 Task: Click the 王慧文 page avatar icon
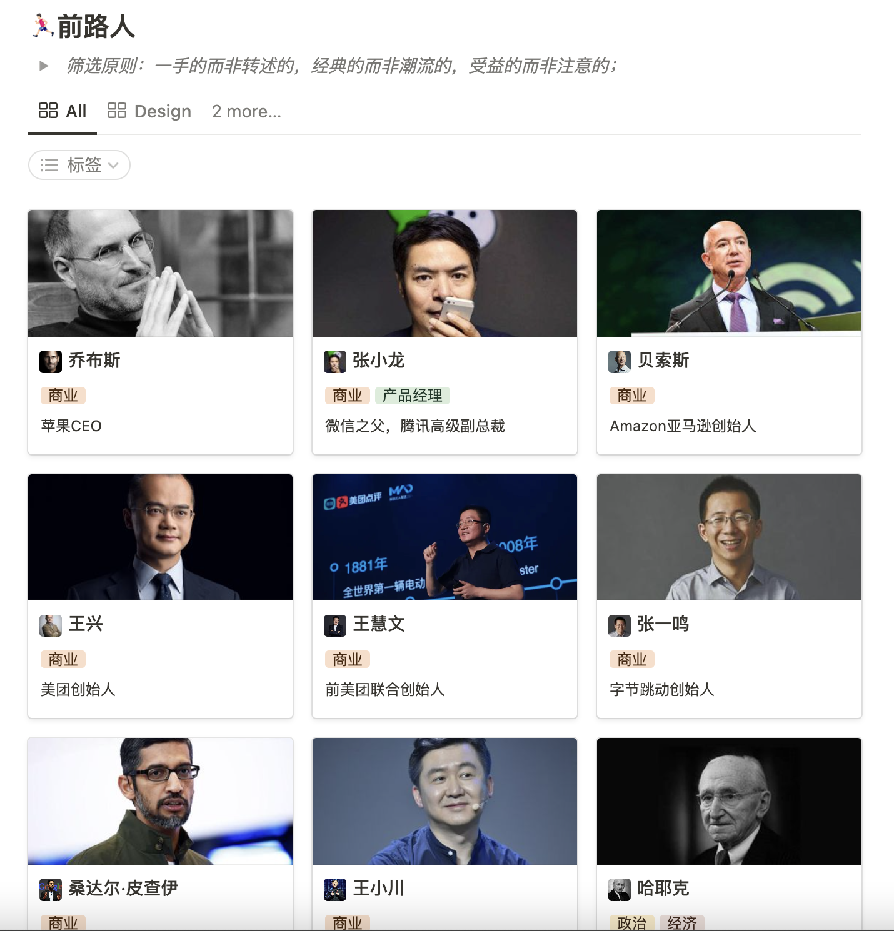pos(335,625)
